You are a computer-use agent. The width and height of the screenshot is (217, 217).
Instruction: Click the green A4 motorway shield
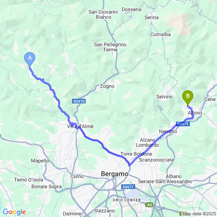[x=149, y=205]
